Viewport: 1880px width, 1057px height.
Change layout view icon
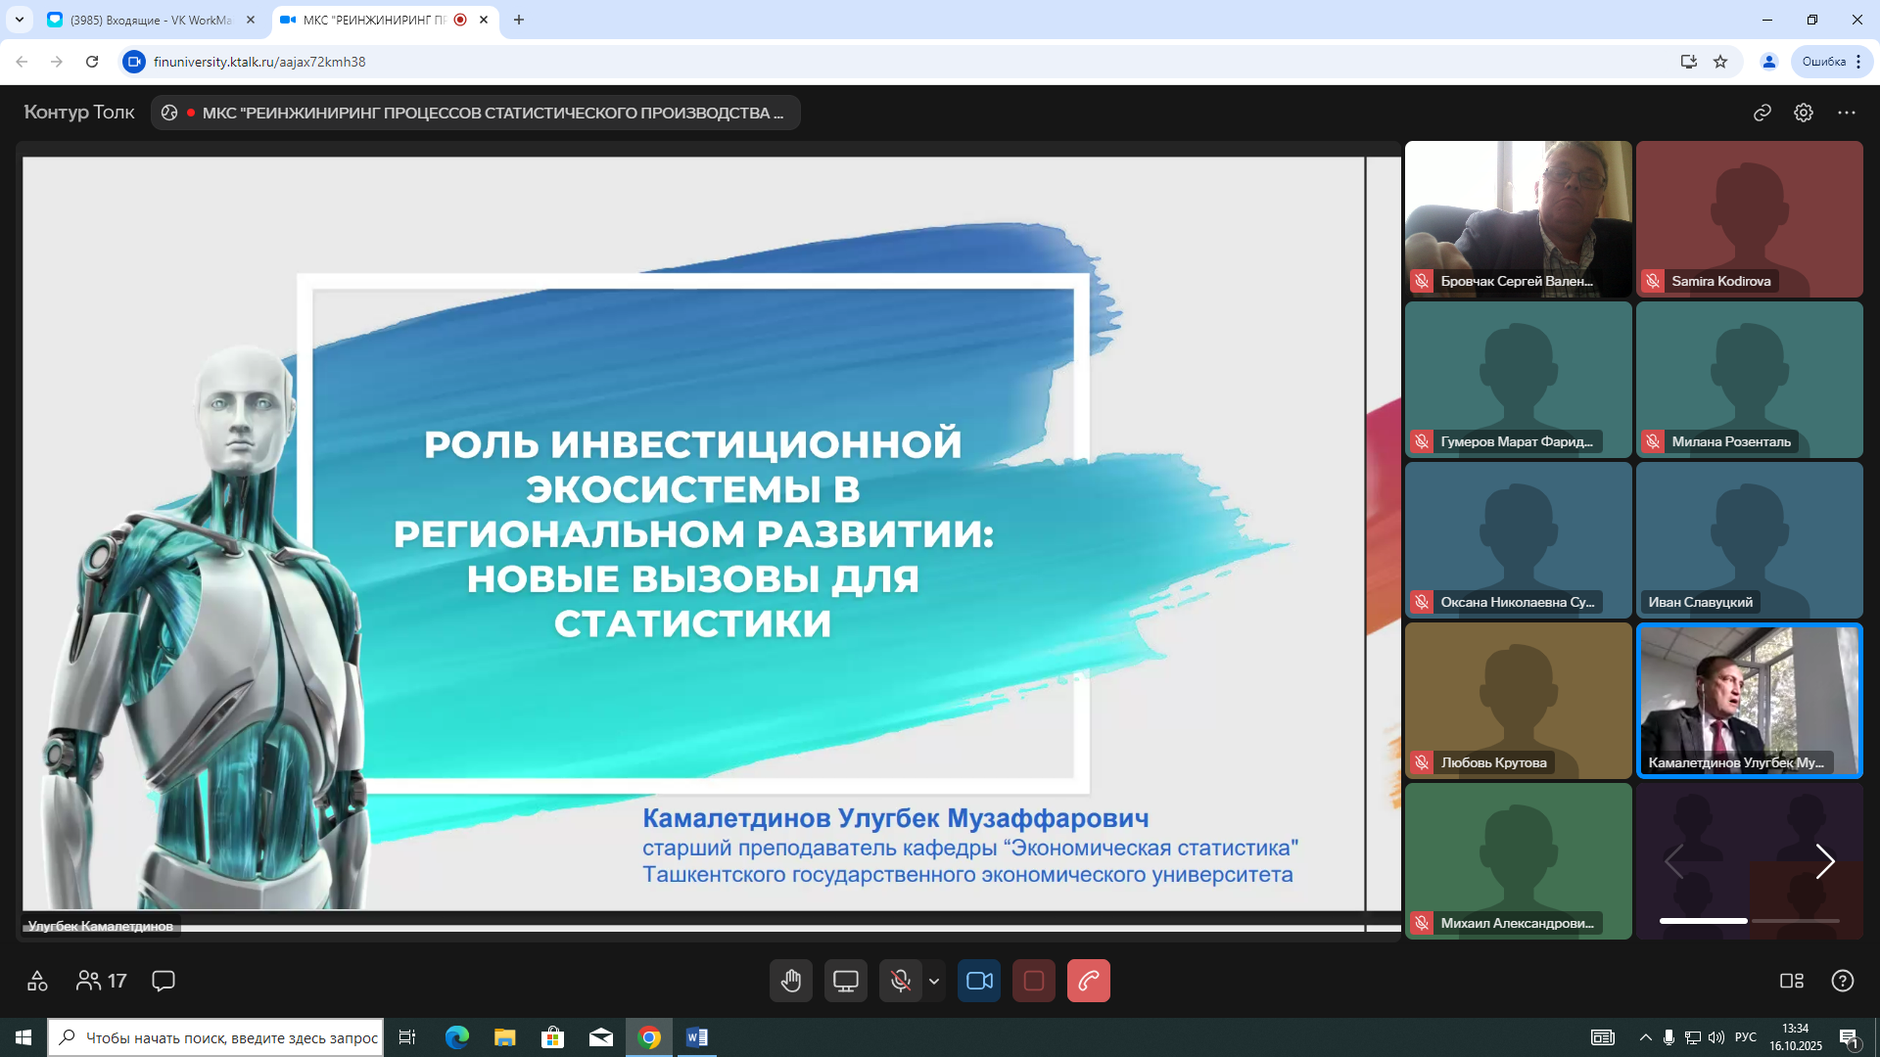pyautogui.click(x=1792, y=981)
